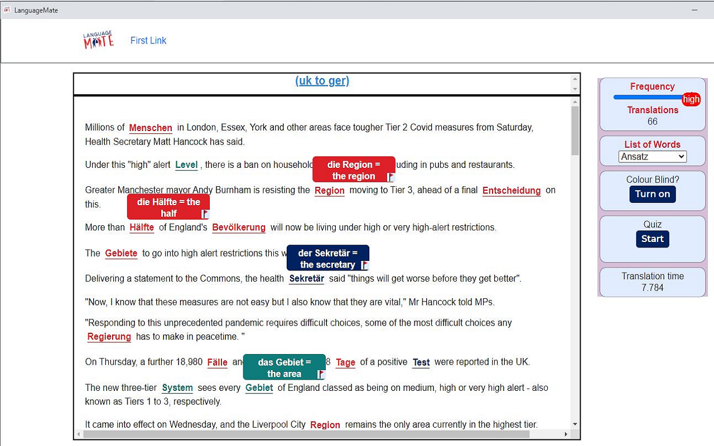Click the underlined word 'Sekretär' in the article

(x=307, y=279)
